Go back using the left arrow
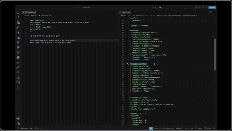The height and width of the screenshot is (131, 232). tap(76, 8)
